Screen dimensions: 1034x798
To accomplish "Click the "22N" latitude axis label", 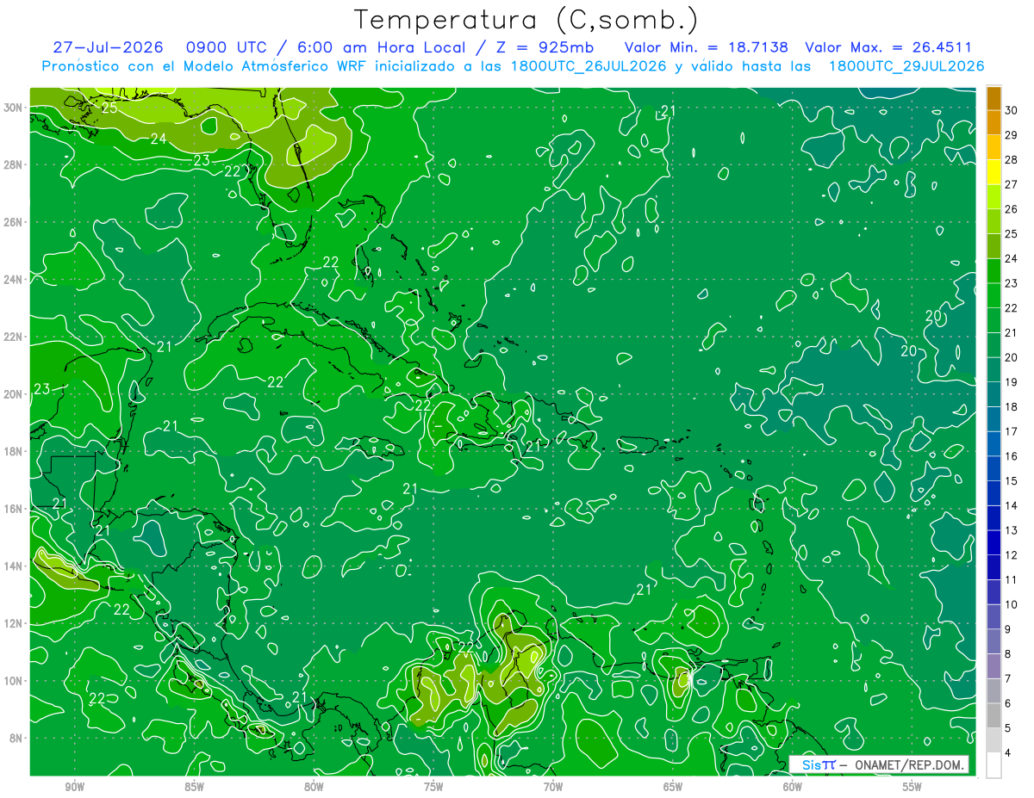I will (14, 337).
